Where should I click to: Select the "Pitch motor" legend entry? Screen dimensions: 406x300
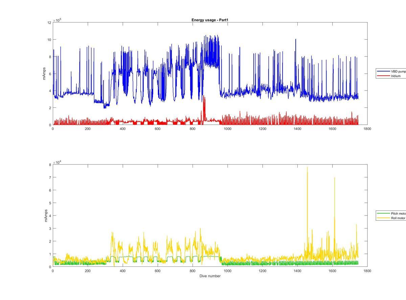398,214
